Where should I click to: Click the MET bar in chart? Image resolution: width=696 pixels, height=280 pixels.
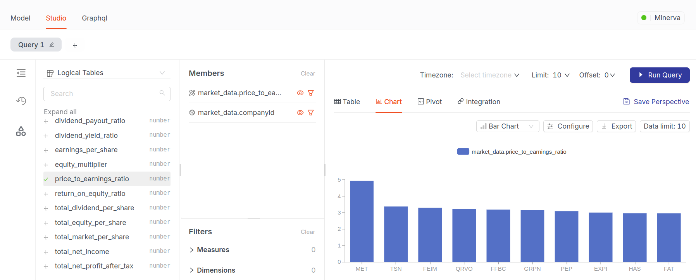[x=362, y=221]
